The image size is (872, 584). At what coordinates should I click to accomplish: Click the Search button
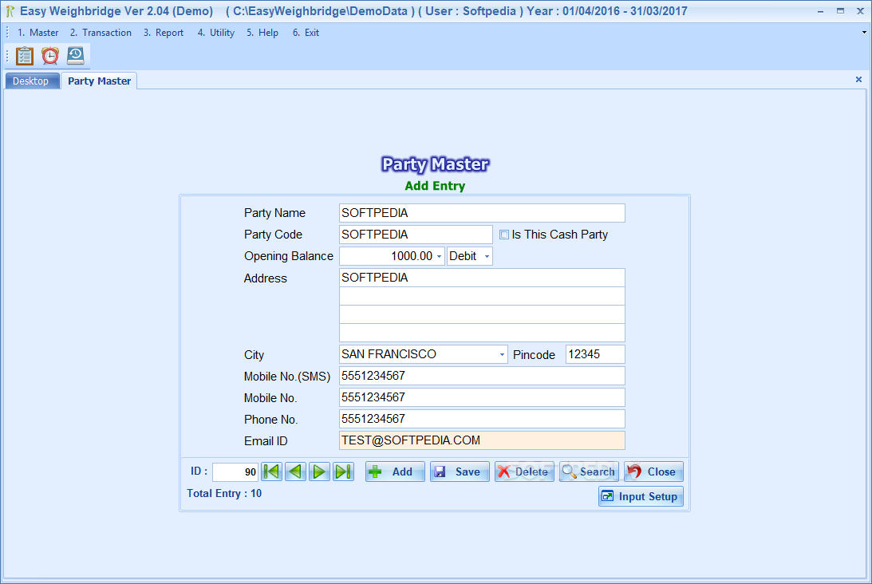point(588,472)
